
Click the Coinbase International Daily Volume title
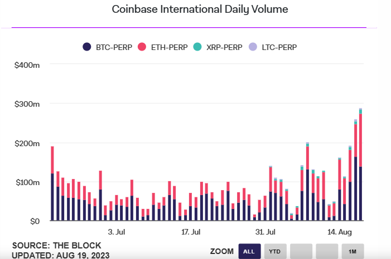[200, 9]
